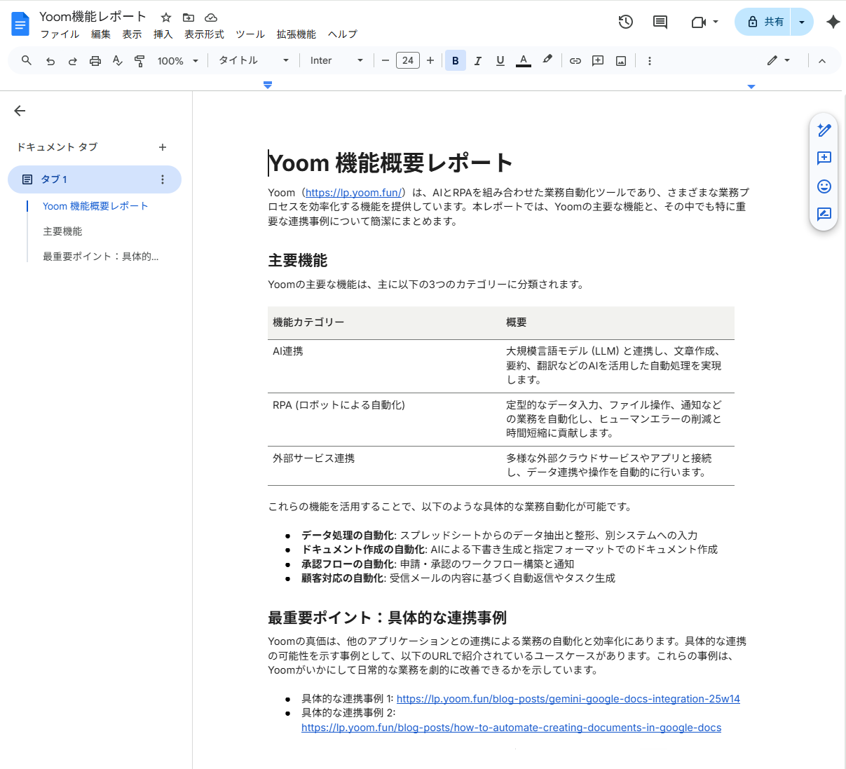Open the zoom 100% dropdown
This screenshot has height=769, width=846.
click(177, 61)
